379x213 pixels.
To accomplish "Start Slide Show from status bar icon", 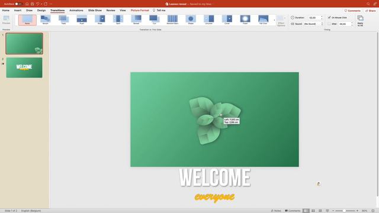I will (x=327, y=211).
